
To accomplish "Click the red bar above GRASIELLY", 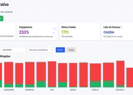I will (120, 73).
